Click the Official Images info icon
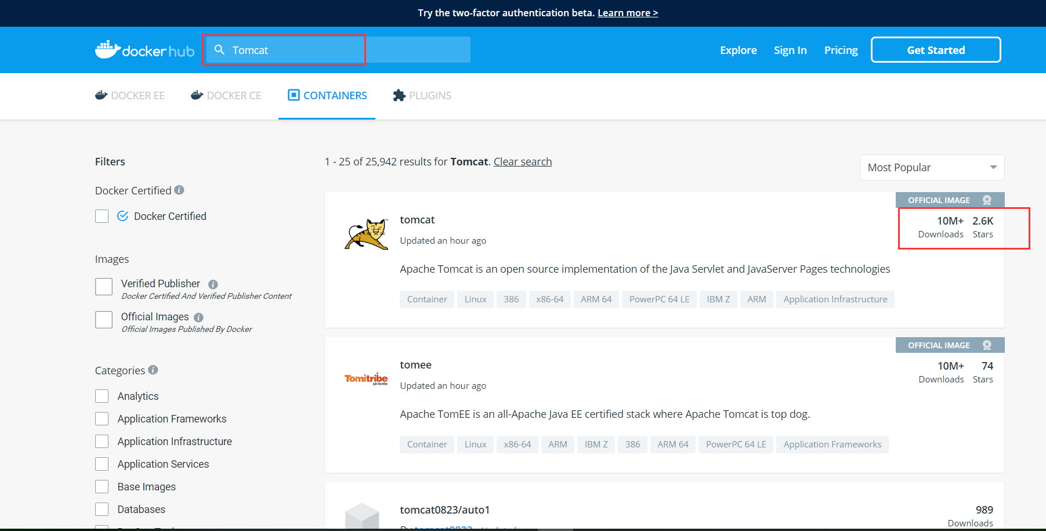This screenshot has width=1046, height=531. 198,317
